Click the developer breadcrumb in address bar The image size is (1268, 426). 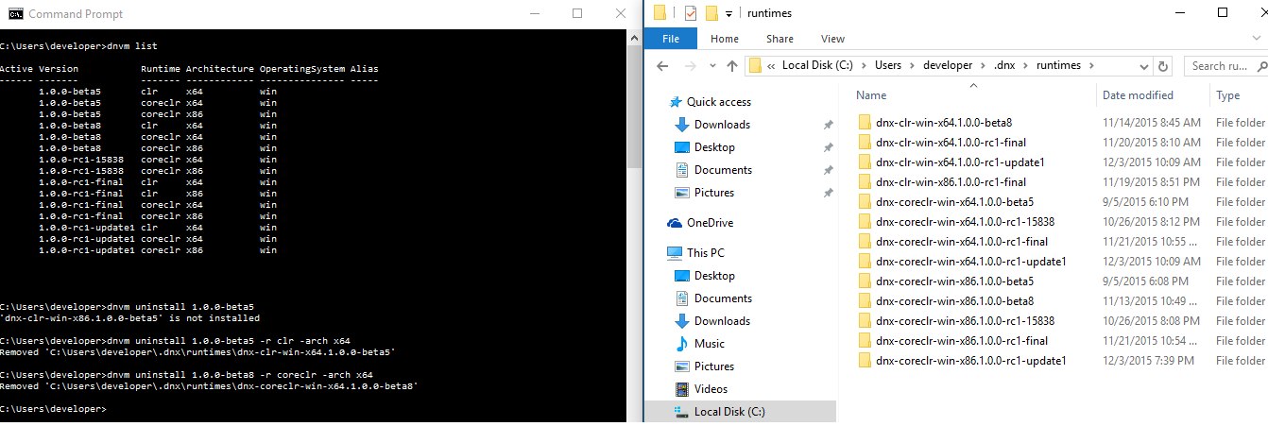[948, 66]
